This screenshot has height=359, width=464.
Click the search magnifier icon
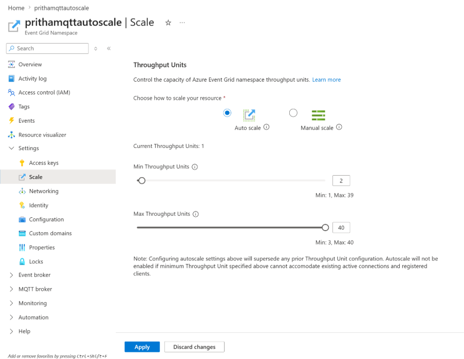(x=11, y=48)
